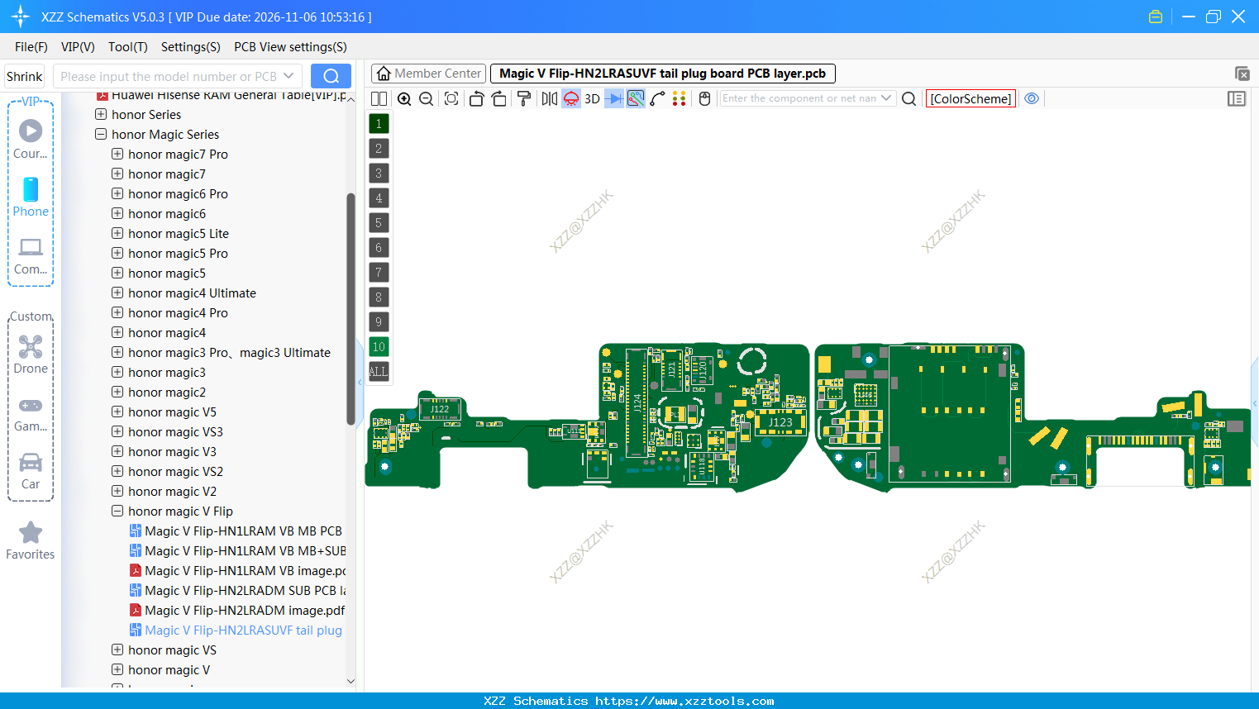Toggle the highlighted lamp display mode
Screen dimensions: 1259x709
pos(570,98)
